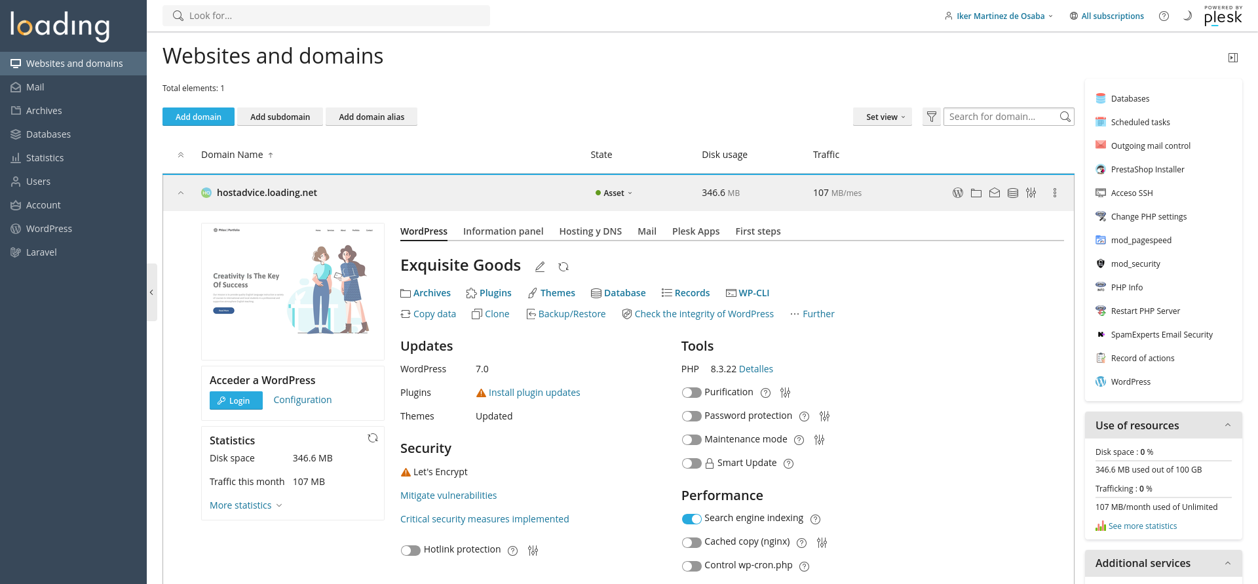This screenshot has width=1258, height=584.
Task: Open the First steps tab
Action: [758, 231]
